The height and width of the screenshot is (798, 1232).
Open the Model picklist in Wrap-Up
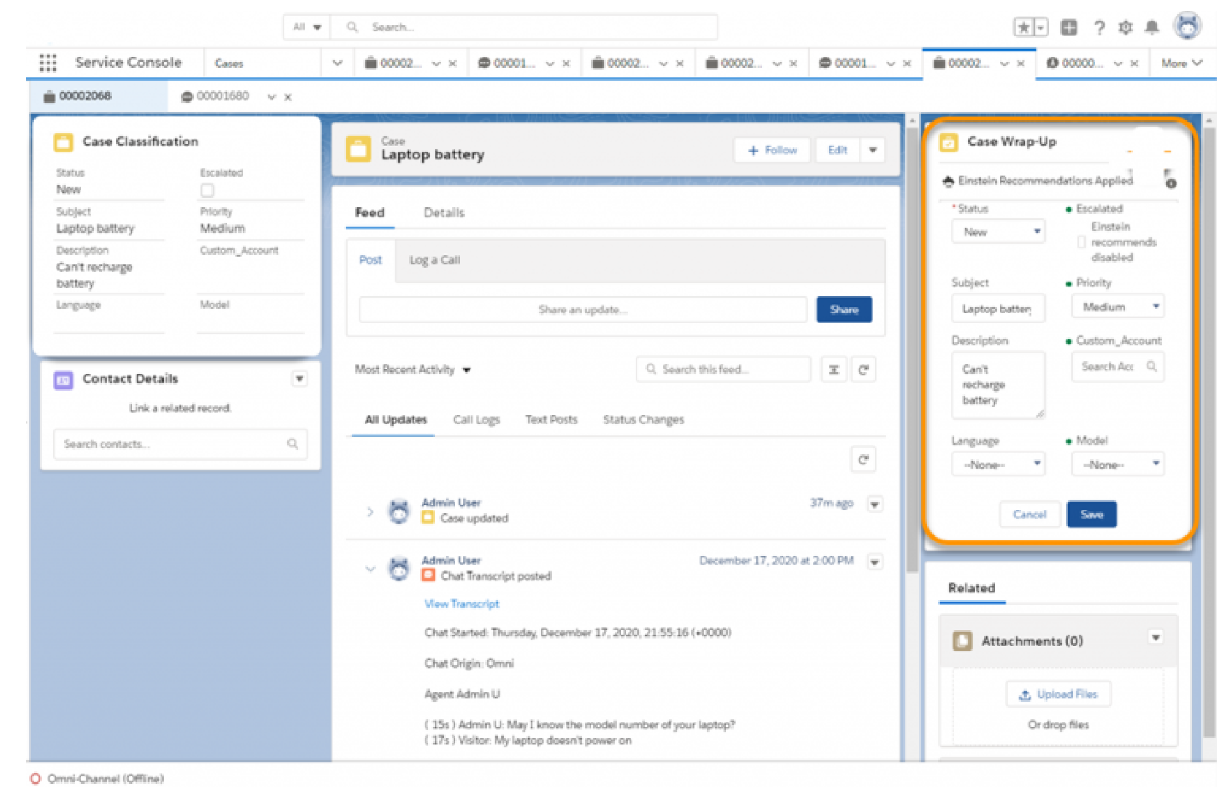point(1118,465)
